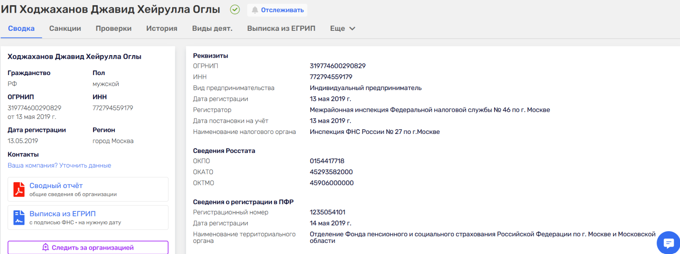Click the Гражданство value РФ
This screenshot has height=254, width=680.
12,84
